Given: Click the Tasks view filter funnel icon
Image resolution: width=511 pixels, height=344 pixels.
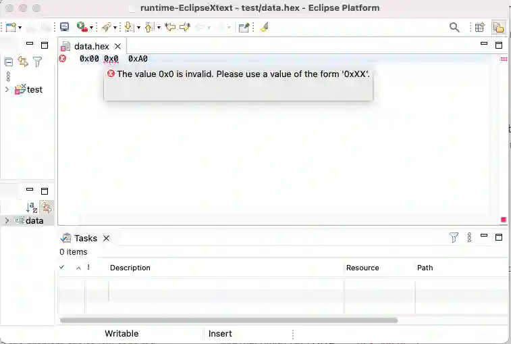Looking at the screenshot, I should 454,238.
